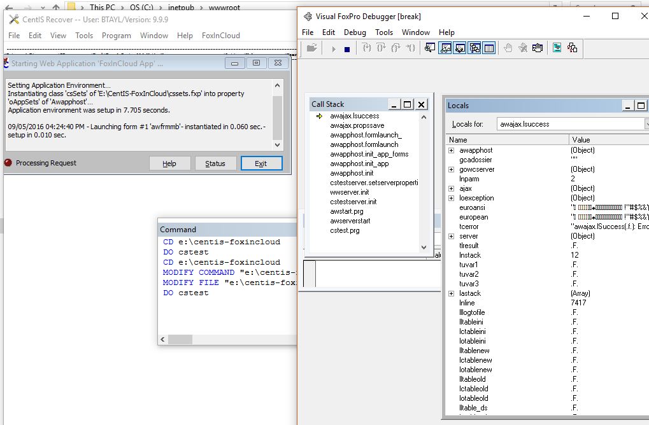Click the Name column header in Locals
This screenshot has width=649, height=425.
point(508,140)
